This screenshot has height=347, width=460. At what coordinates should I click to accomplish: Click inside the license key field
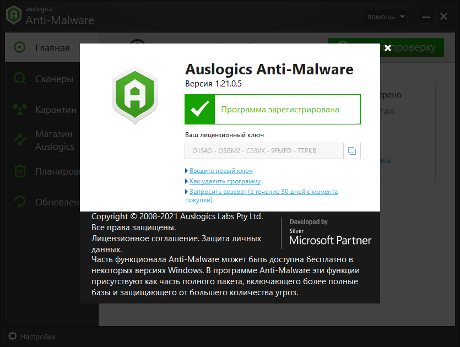coord(263,151)
